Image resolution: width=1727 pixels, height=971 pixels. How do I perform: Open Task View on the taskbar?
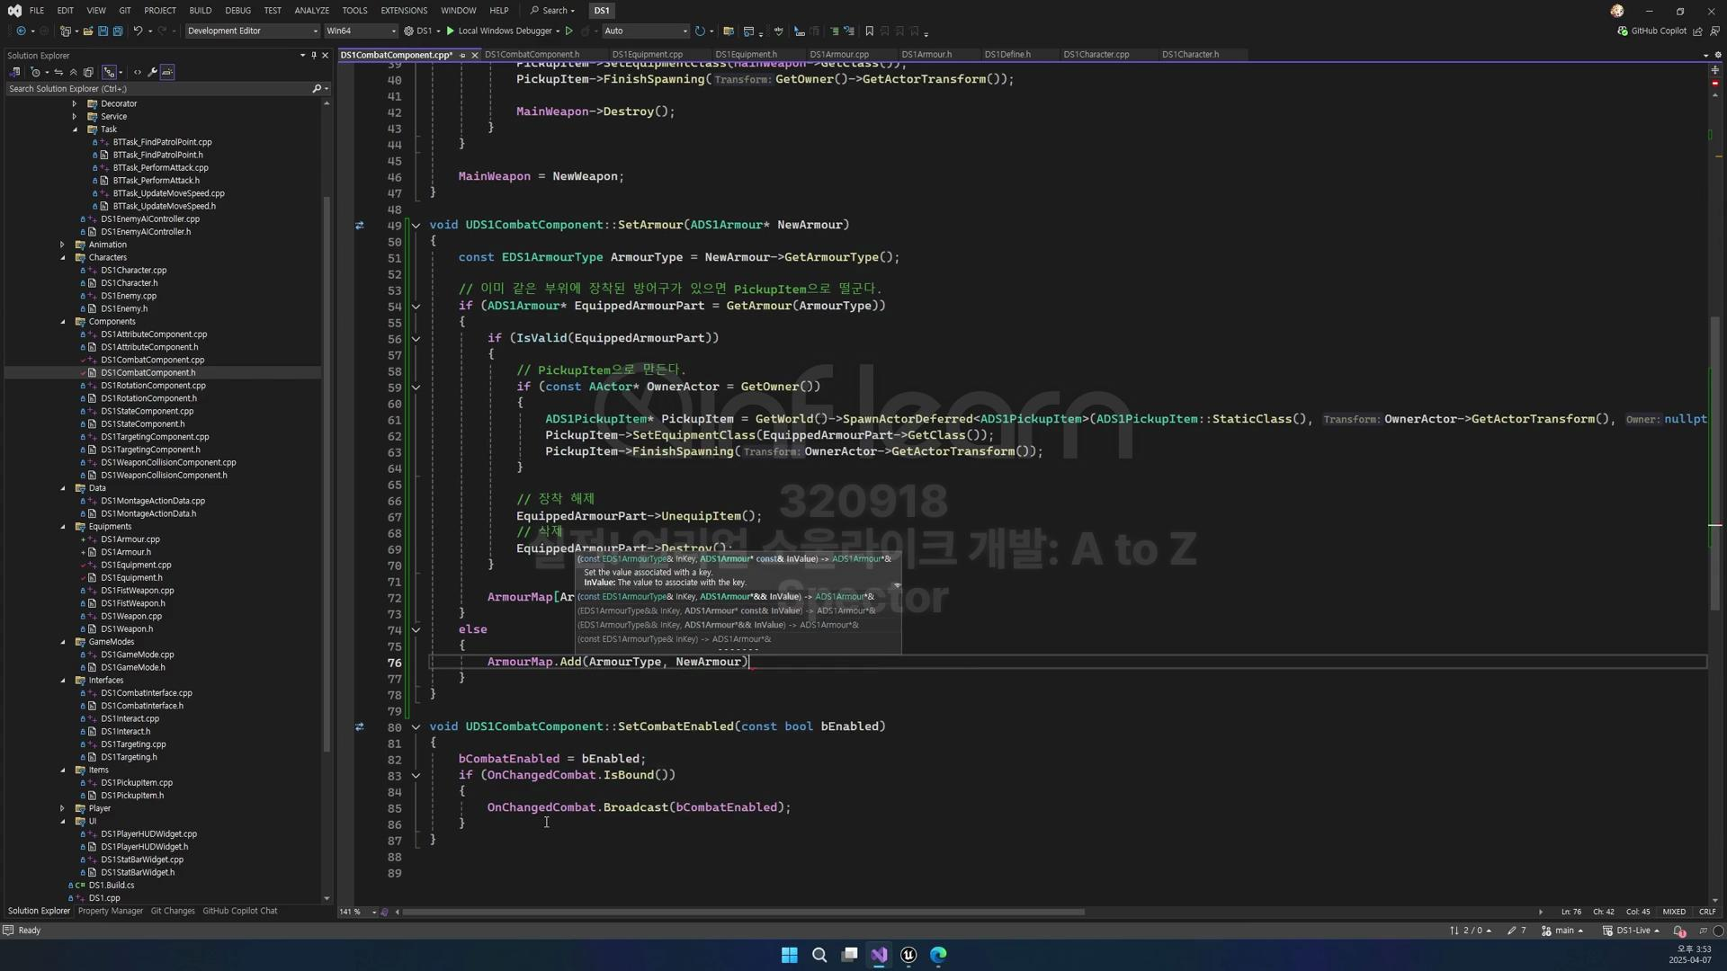(849, 955)
